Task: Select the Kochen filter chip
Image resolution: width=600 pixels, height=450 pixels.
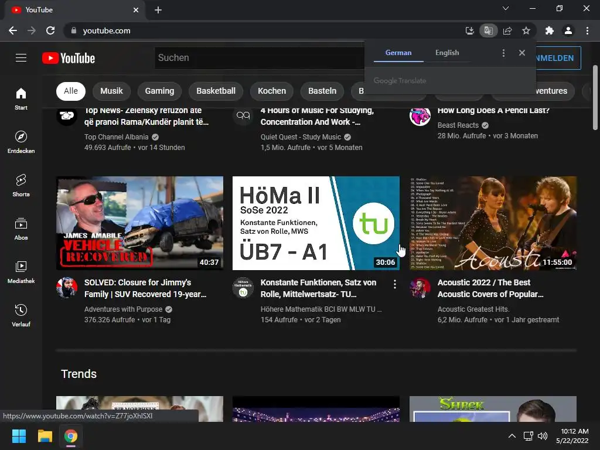Action: [x=272, y=91]
